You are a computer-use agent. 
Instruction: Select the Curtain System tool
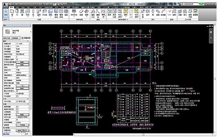(x=56, y=13)
